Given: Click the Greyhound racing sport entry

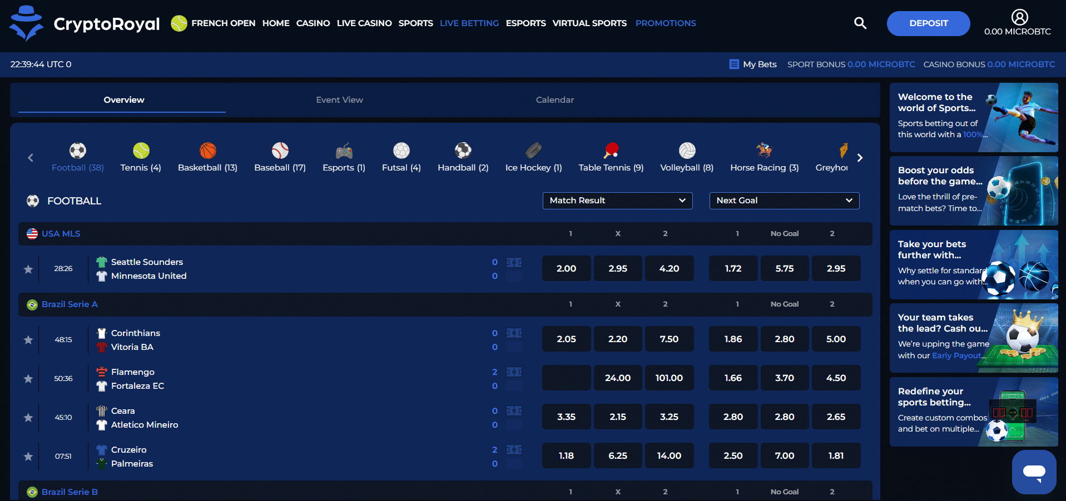Looking at the screenshot, I should tap(832, 157).
